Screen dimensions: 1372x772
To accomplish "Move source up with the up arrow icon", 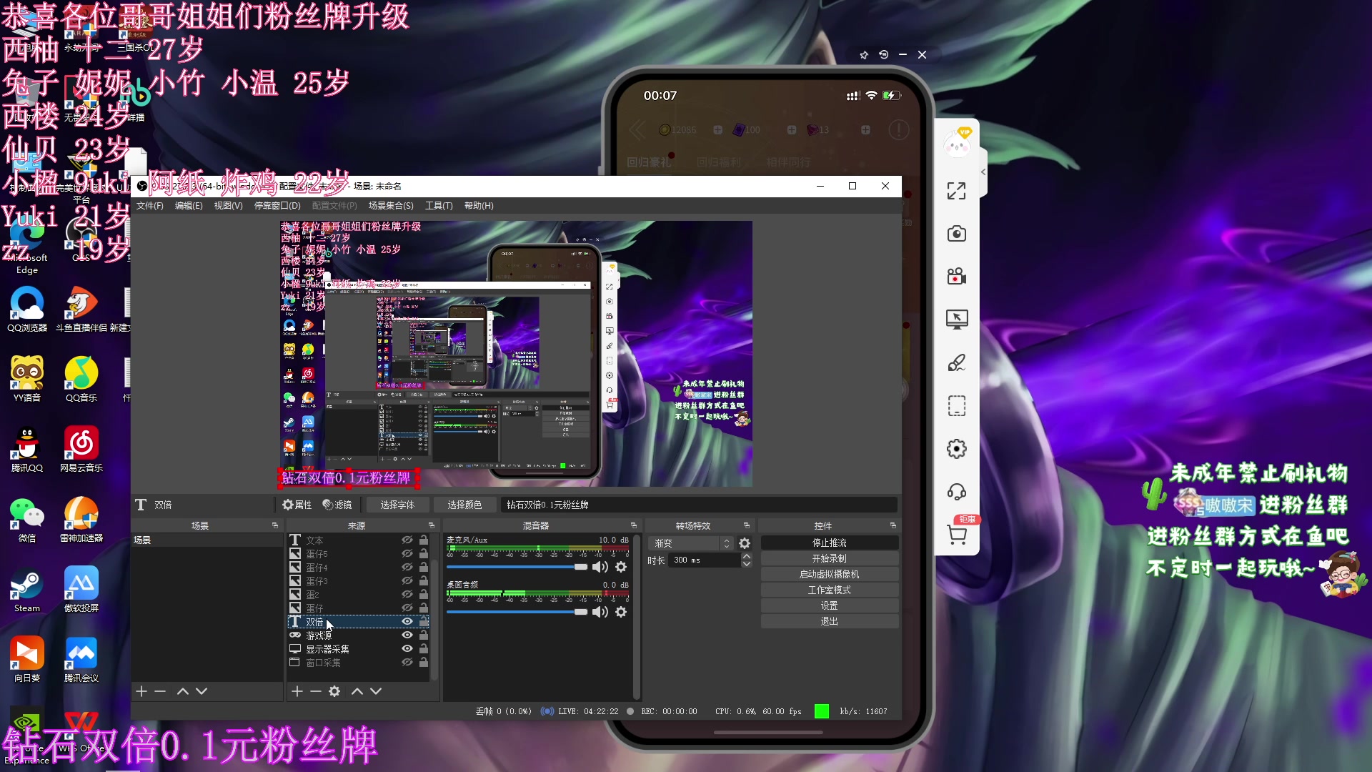I will click(x=357, y=691).
